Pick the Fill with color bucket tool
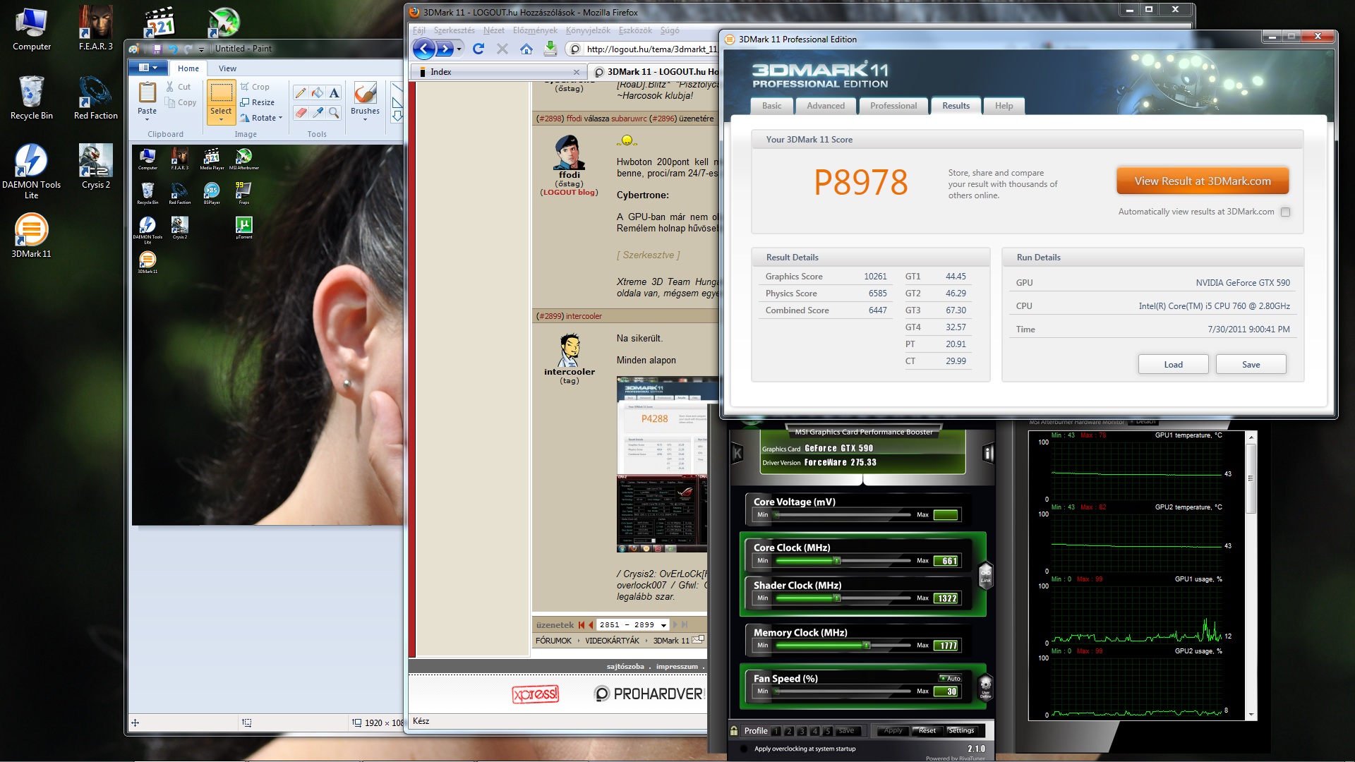 (x=318, y=93)
